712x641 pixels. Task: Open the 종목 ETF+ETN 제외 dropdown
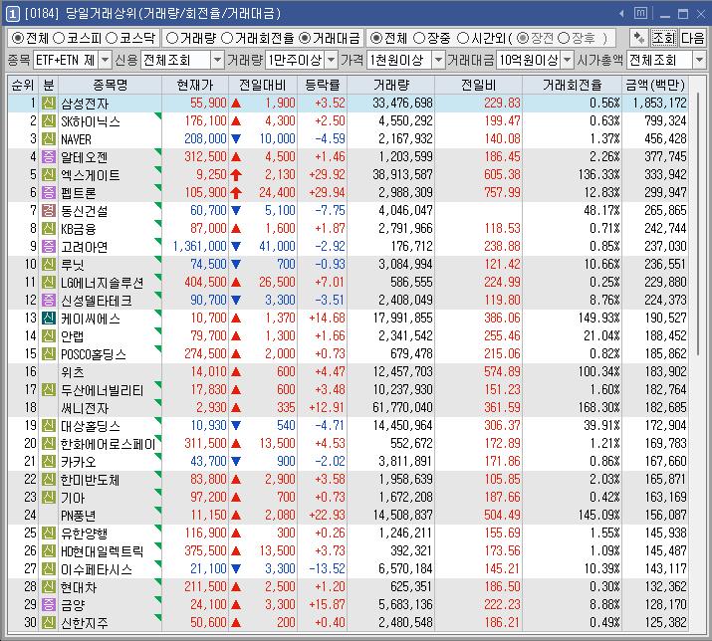[105, 60]
